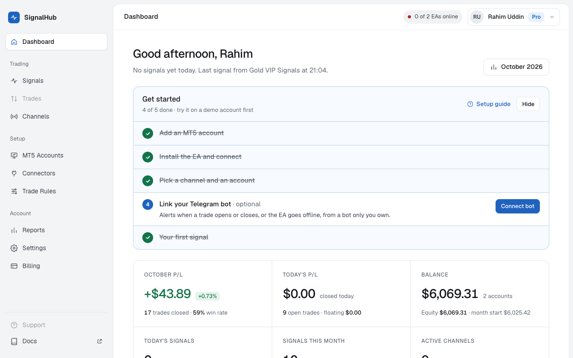This screenshot has width=573, height=358.
Task: Go to Channels in sidebar
Action: point(56,116)
